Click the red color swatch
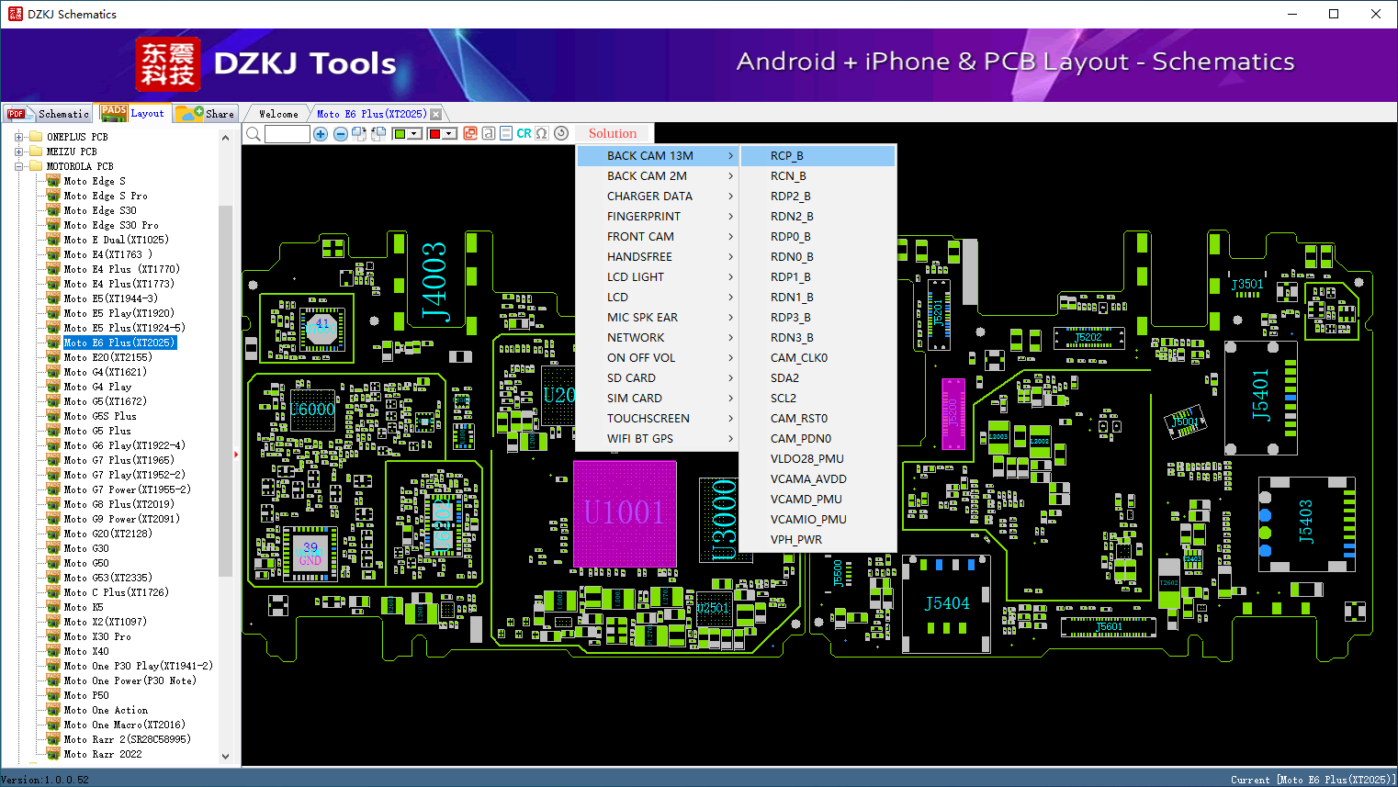1398x787 pixels. (x=434, y=134)
